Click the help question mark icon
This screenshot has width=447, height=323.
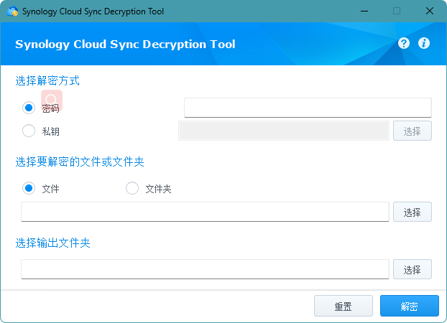[404, 43]
